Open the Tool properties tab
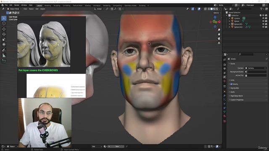 [x=224, y=60]
